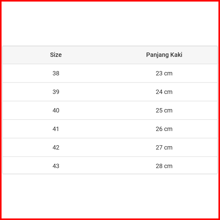The width and height of the screenshot is (220, 220).
Task: Select the size 43 cell
Action: 56,166
